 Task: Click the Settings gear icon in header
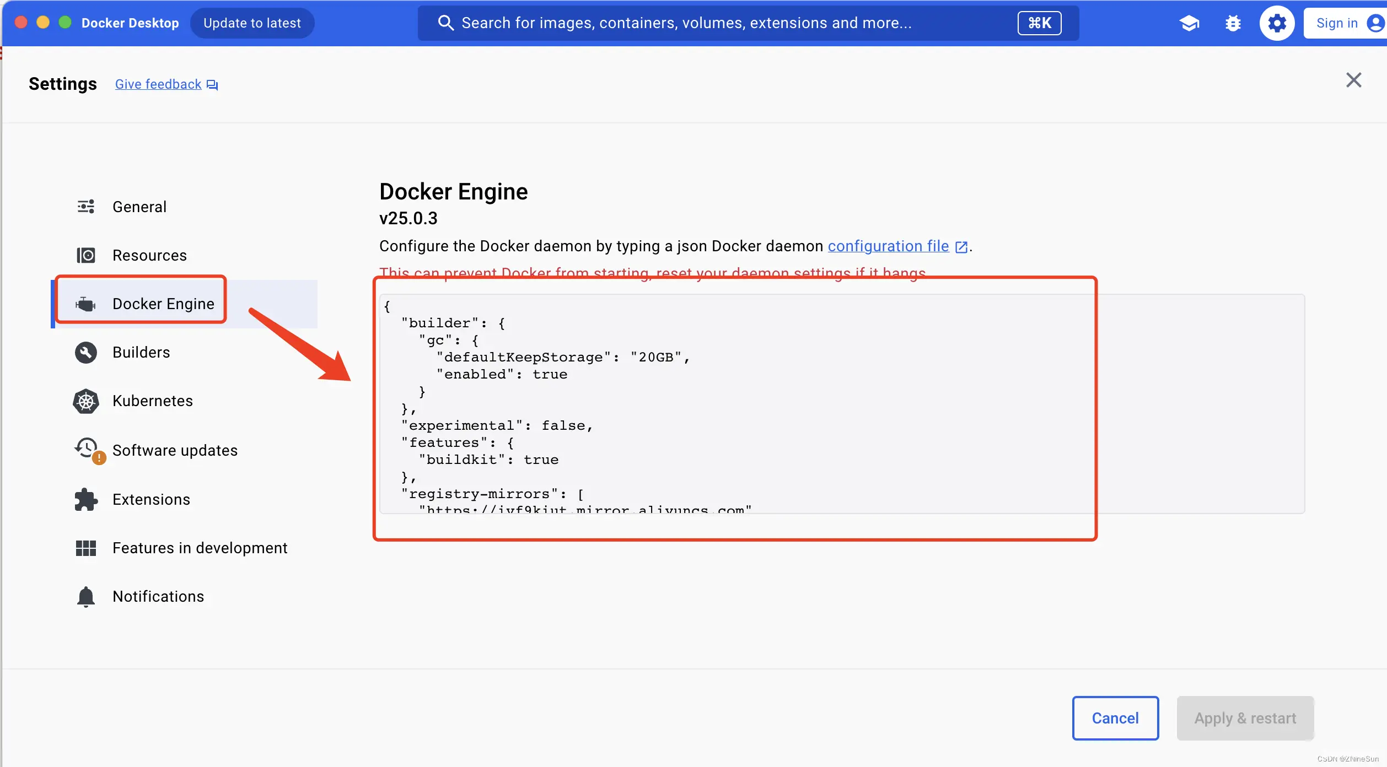click(1277, 23)
